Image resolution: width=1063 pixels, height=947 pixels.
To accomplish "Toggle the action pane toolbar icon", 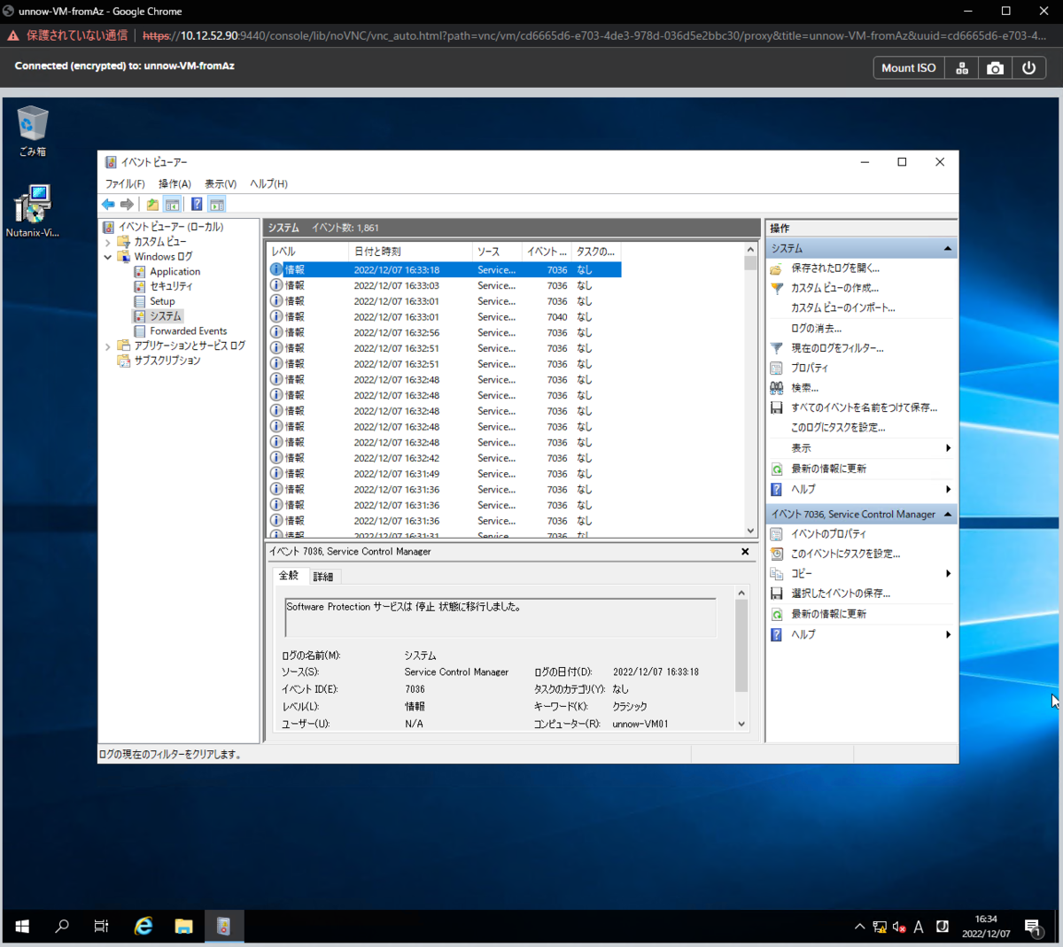I will [x=217, y=205].
